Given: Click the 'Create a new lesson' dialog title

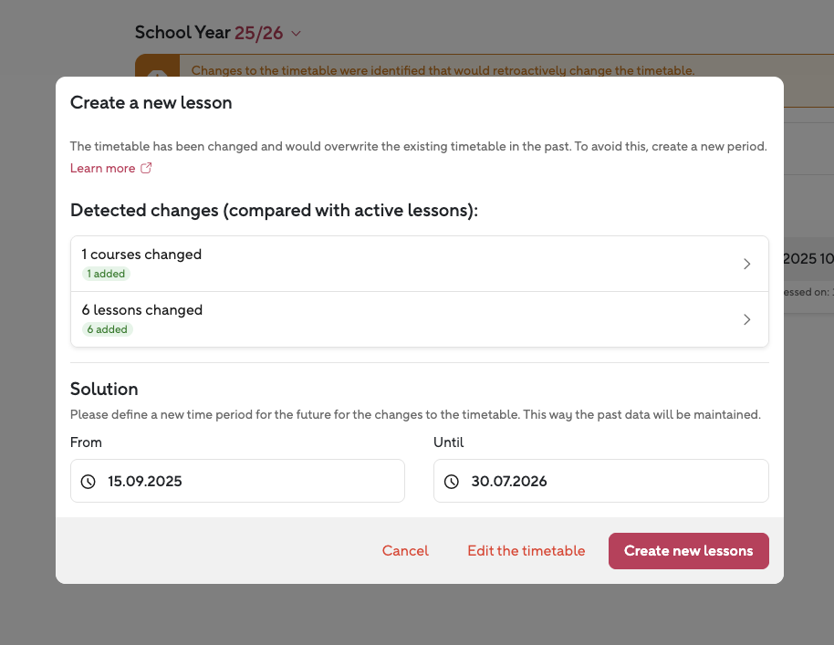Looking at the screenshot, I should (x=151, y=103).
